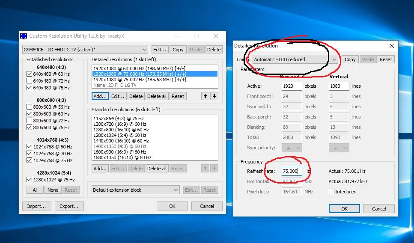The height and width of the screenshot is (243, 414).
Task: Click Delete all under standard resolutions
Action: pyautogui.click(x=157, y=169)
